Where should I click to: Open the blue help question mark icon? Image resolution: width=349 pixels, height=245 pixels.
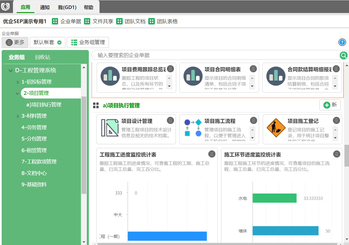[342, 42]
